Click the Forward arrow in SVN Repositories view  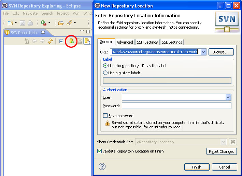pos(42,41)
